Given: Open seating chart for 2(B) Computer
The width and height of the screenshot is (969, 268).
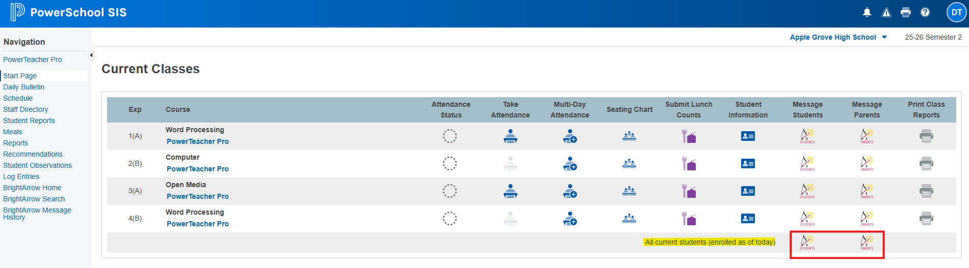Looking at the screenshot, I should click(629, 164).
